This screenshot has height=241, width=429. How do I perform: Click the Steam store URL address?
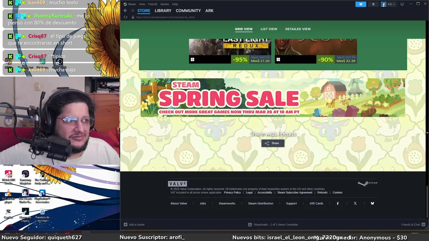click(165, 17)
